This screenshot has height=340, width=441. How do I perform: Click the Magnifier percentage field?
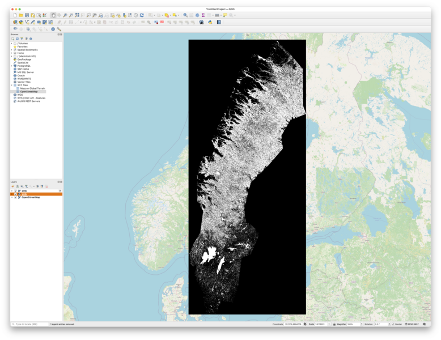pos(354,324)
